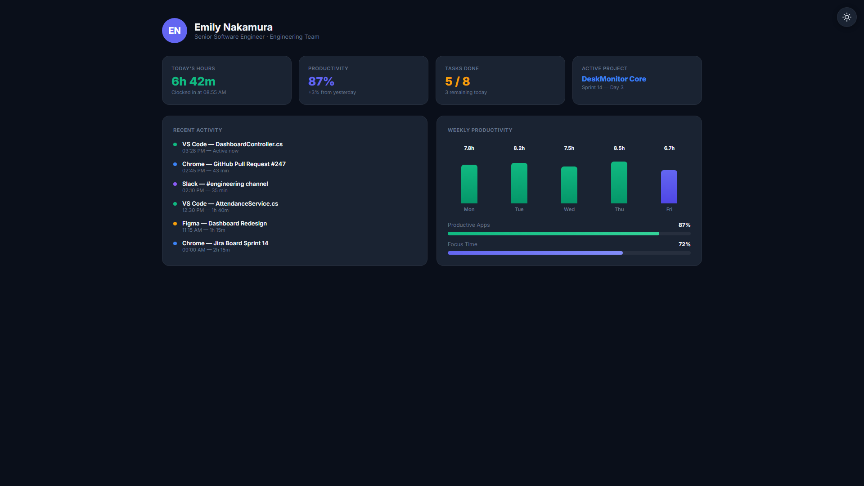This screenshot has width=864, height=486.
Task: Open the Today's Hours card showing 6h 42m
Action: [227, 81]
